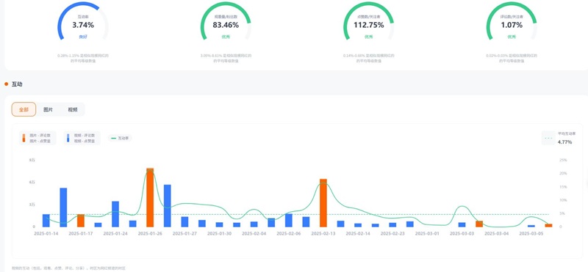This screenshot has width=588, height=272.
Task: Toggle the green 互动率 line legend
Action: (x=120, y=138)
